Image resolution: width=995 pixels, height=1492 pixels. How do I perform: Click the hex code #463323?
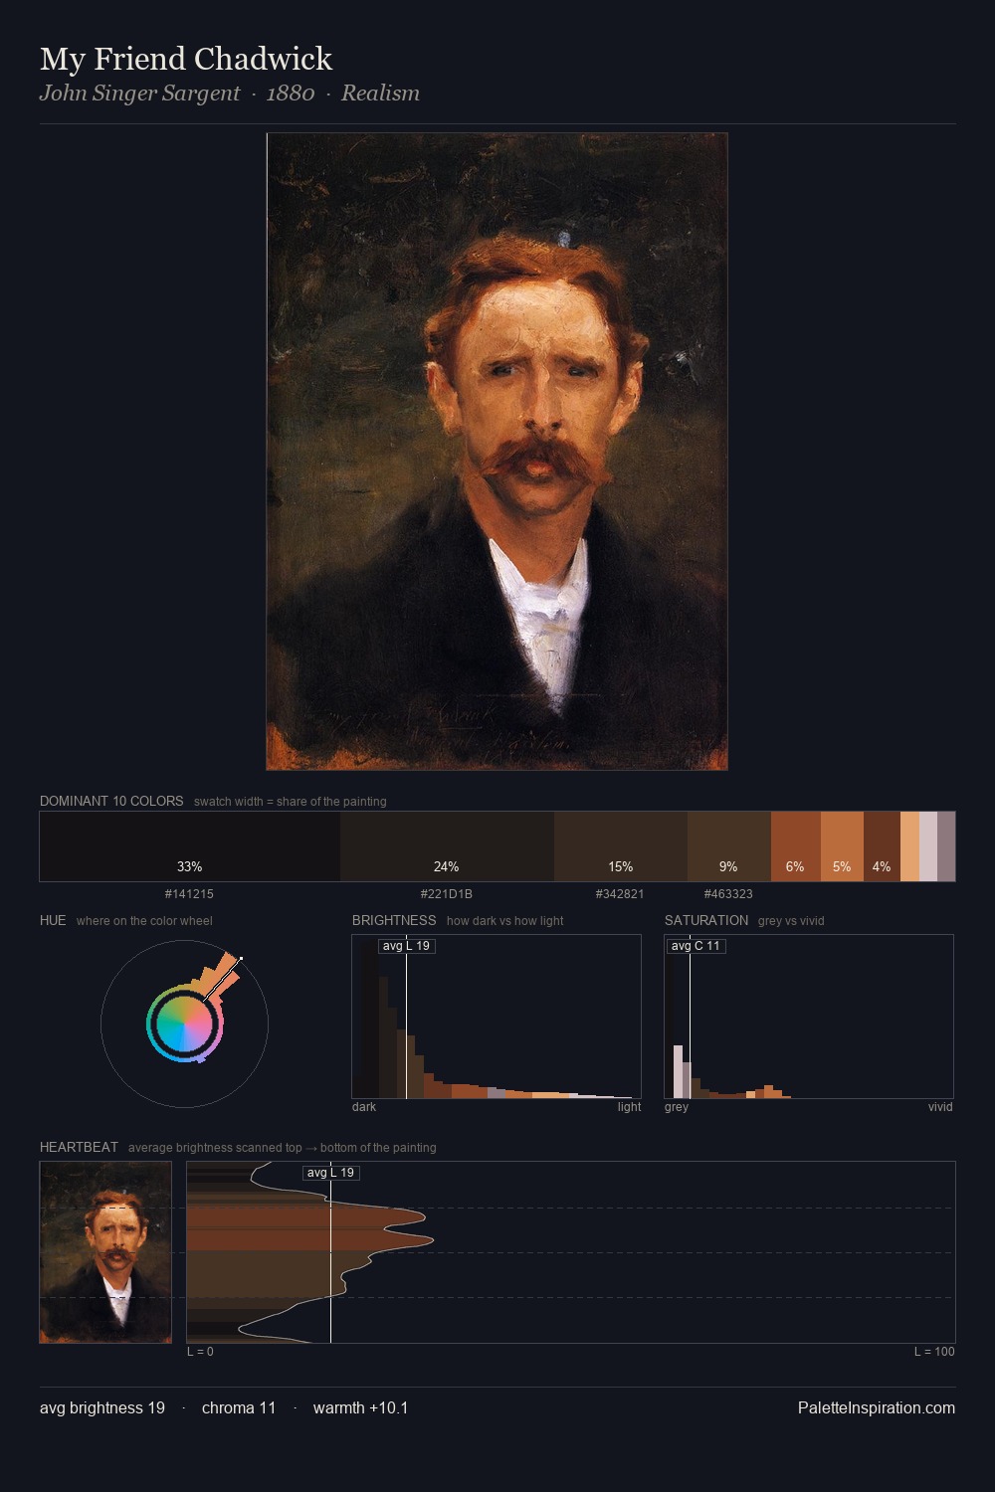point(728,894)
